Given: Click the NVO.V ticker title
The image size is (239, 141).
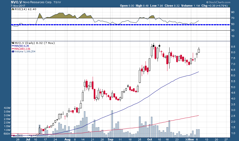Looking at the screenshot, I should tap(16, 2).
